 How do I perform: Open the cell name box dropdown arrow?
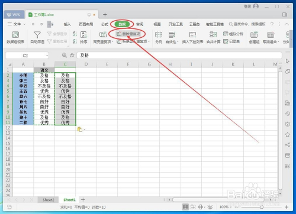(x=47, y=56)
